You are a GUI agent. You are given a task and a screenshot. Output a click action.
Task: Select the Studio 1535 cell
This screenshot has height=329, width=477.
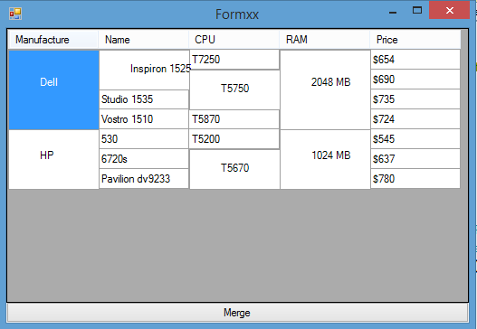coord(144,99)
